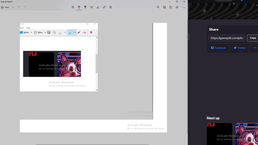258x145 pixels.
Task: Start a New snip in Snip & Sketch
Action: [5, 7]
